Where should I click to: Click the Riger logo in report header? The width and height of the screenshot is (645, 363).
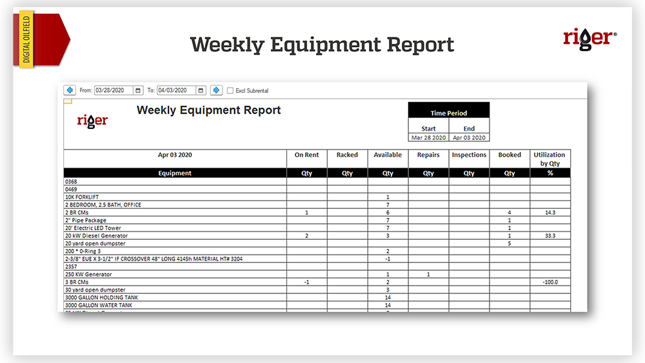(92, 121)
